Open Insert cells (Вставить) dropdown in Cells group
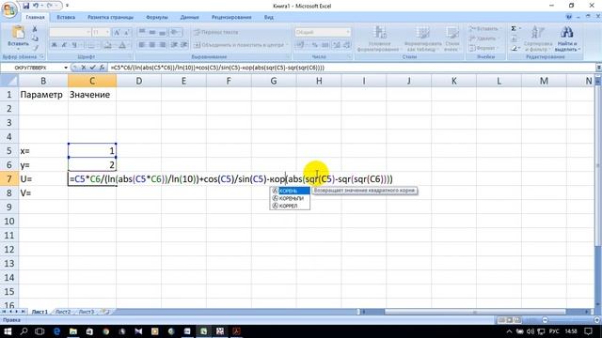 tap(484, 29)
